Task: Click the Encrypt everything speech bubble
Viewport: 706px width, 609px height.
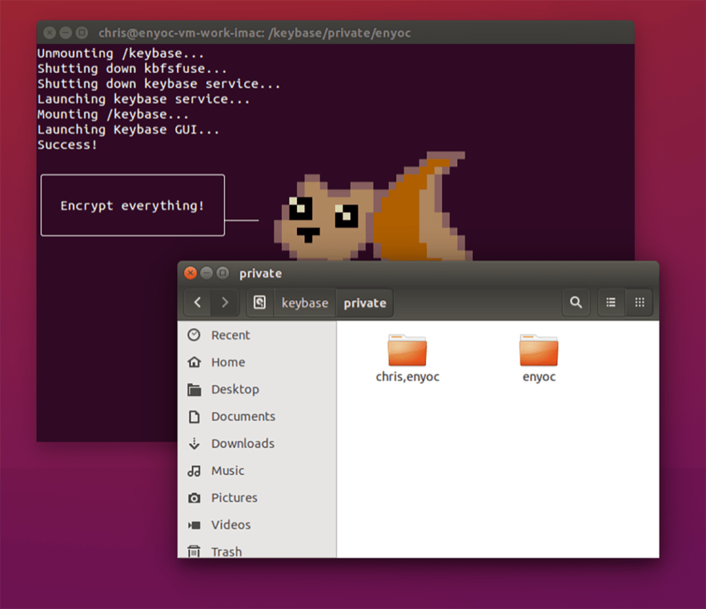Action: click(132, 205)
